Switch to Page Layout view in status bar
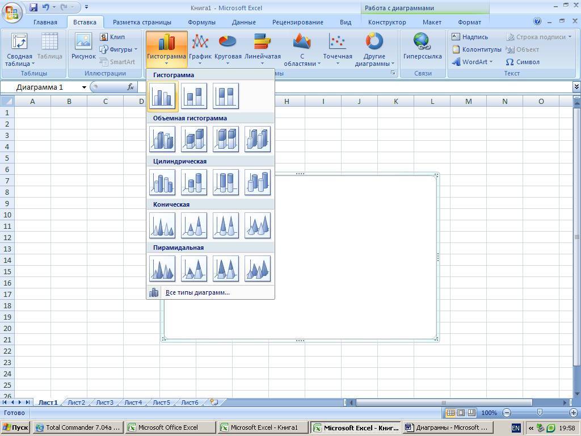 (x=461, y=413)
